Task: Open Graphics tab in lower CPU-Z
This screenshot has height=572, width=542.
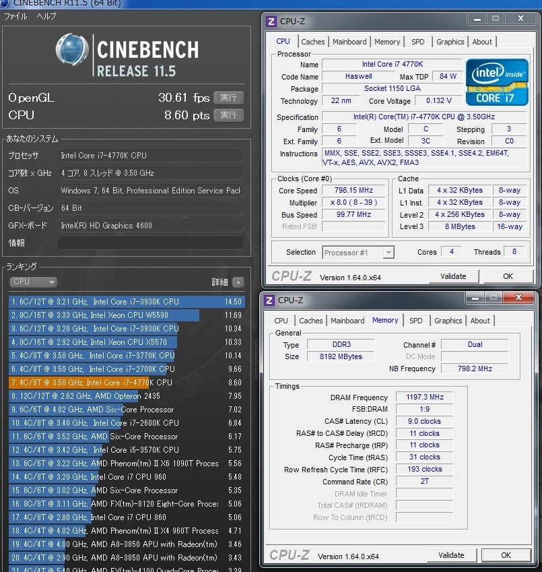Action: (448, 321)
